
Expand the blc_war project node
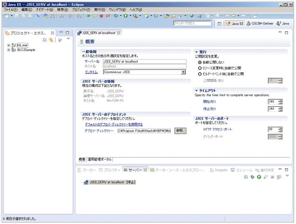click(8, 45)
